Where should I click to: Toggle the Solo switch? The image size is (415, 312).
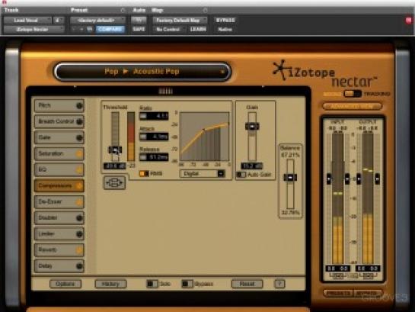point(152,284)
